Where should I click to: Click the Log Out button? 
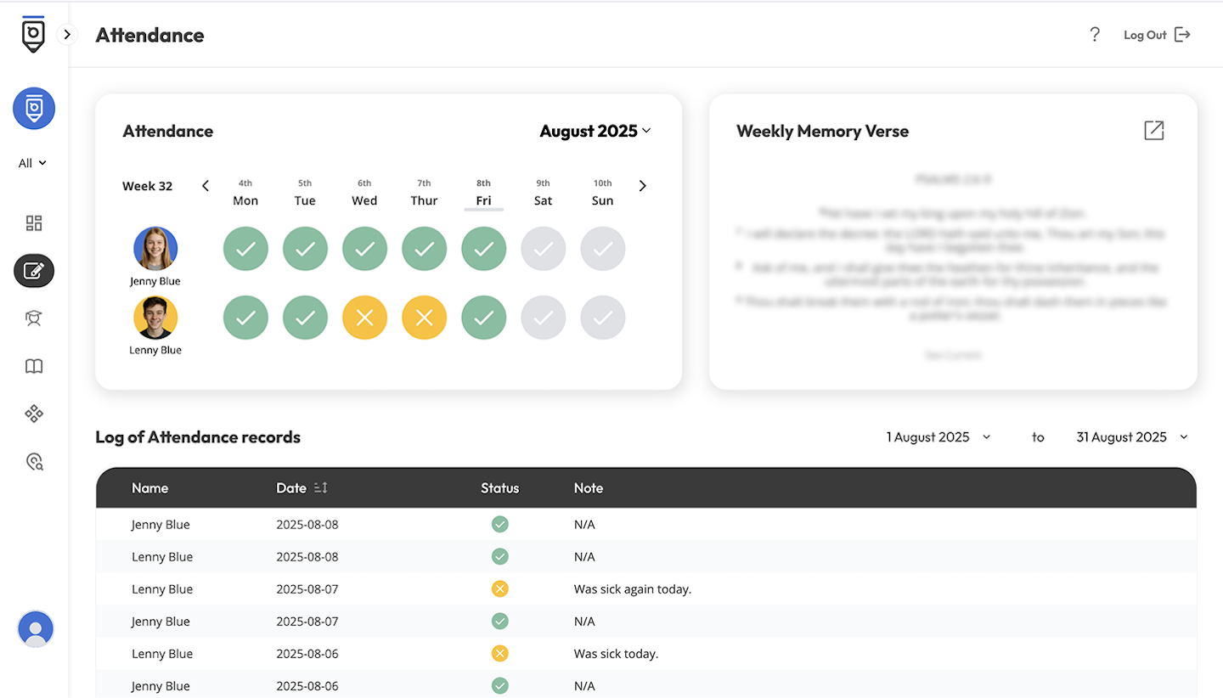click(1157, 35)
